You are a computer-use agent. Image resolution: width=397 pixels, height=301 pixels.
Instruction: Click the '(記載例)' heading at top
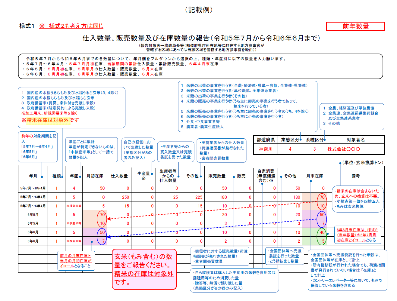tap(199, 10)
